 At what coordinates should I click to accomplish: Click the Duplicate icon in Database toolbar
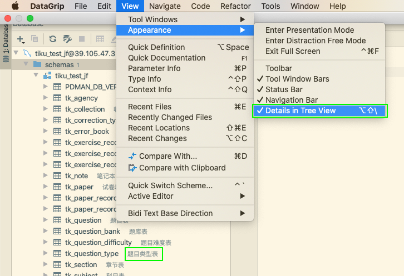click(35, 39)
